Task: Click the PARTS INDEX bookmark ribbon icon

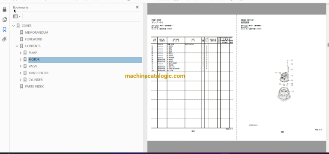Action: tap(21, 86)
